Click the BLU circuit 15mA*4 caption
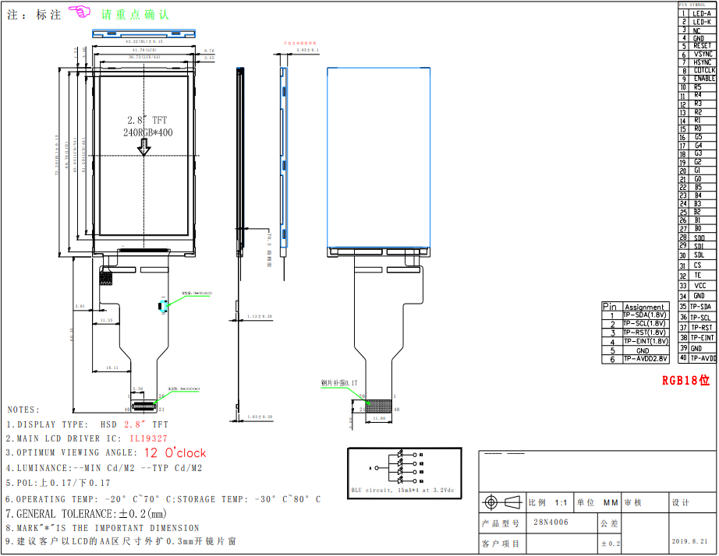This screenshot has width=719, height=556. (402, 490)
